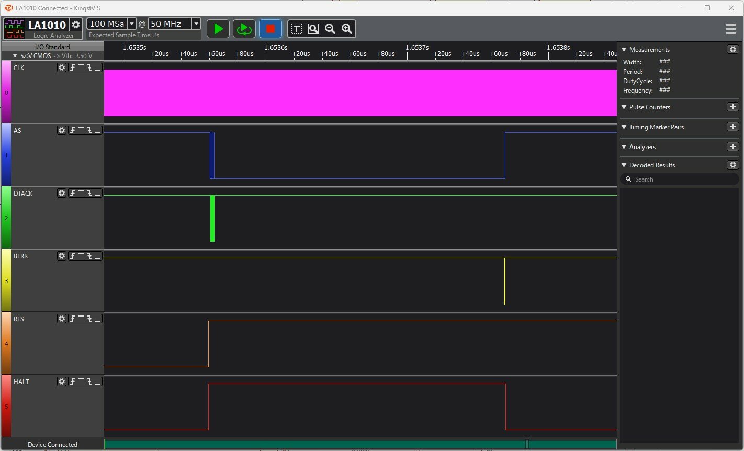Screen dimensions: 744x451
Task: Set low level trigger on HALT channel
Action: (x=97, y=381)
